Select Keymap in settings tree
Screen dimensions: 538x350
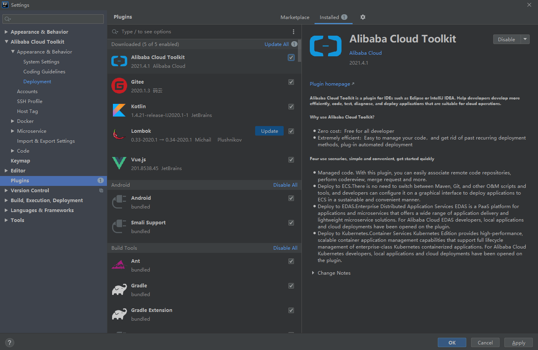click(20, 161)
